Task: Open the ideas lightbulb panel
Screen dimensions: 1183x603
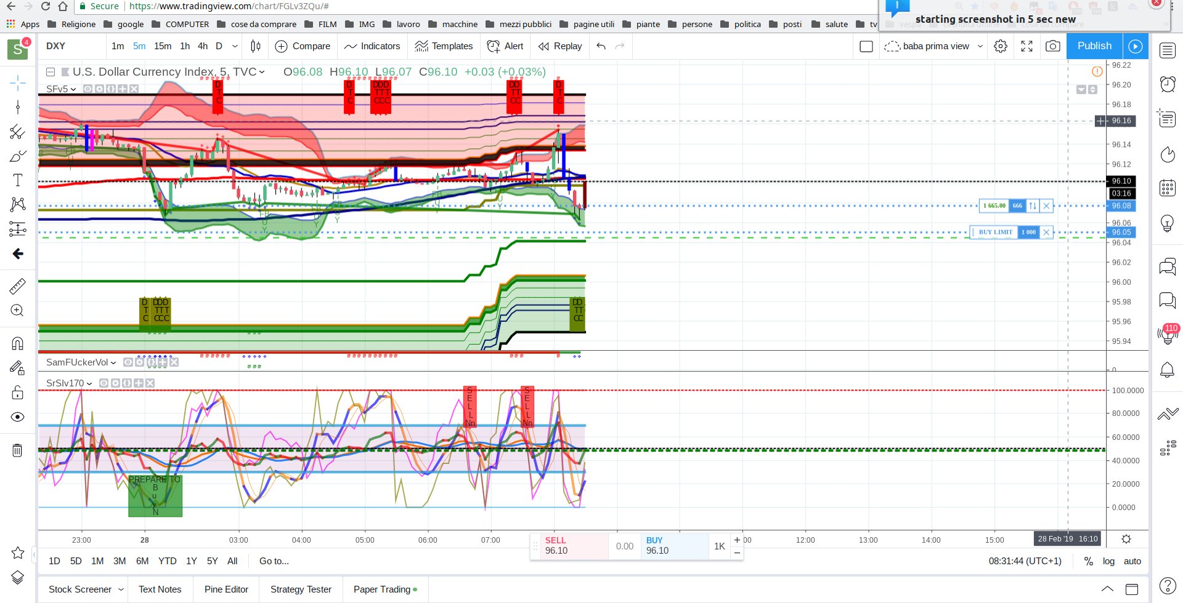Action: 1168,223
